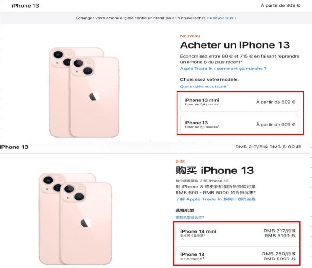312x268 pixels.
Task: Open the 'En savoir plus' link
Action: 221,18
